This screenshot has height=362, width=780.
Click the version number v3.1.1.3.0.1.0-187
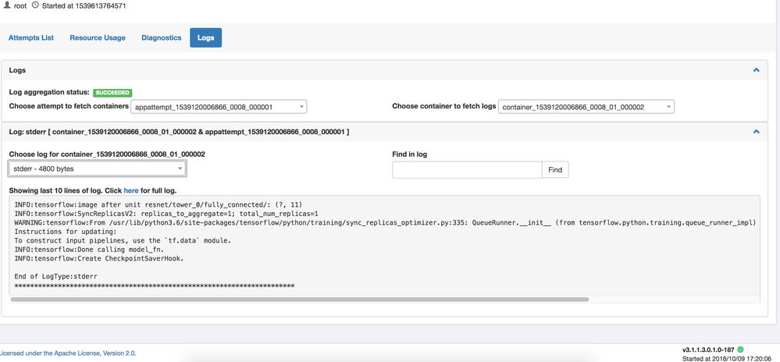pos(708,350)
